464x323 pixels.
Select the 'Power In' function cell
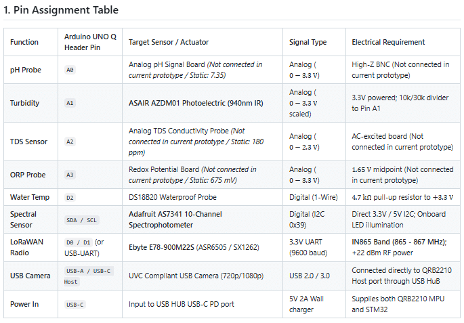tap(30, 304)
